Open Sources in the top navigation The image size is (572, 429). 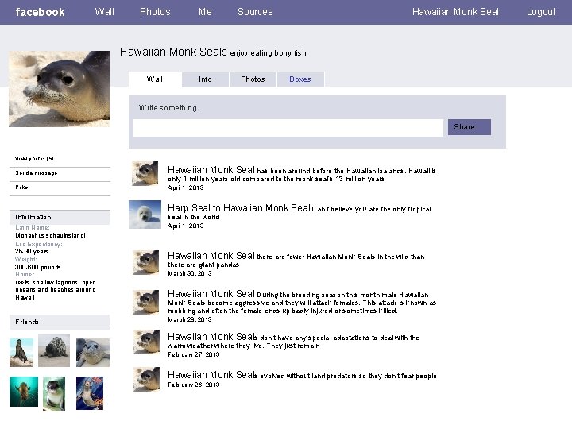click(255, 12)
